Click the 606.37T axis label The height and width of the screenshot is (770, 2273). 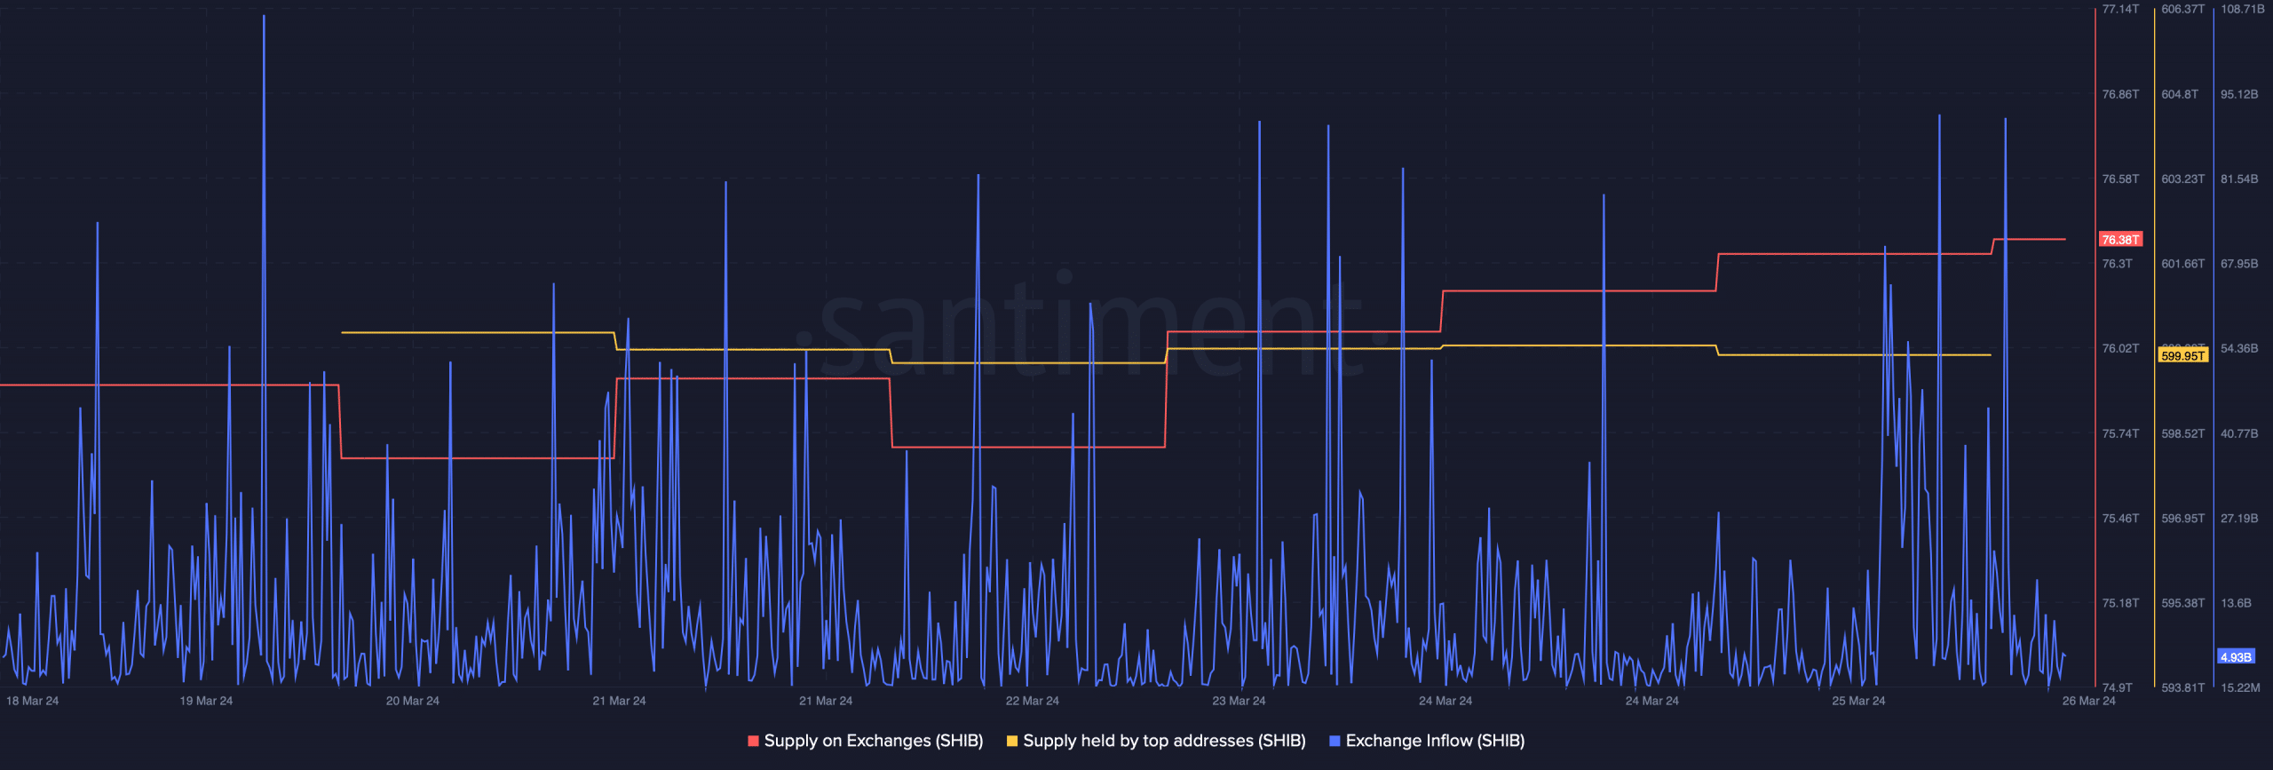(x=2182, y=9)
